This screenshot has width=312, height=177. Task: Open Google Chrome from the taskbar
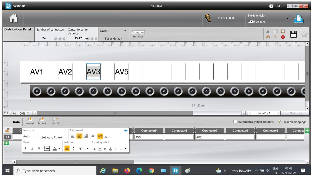(152, 171)
